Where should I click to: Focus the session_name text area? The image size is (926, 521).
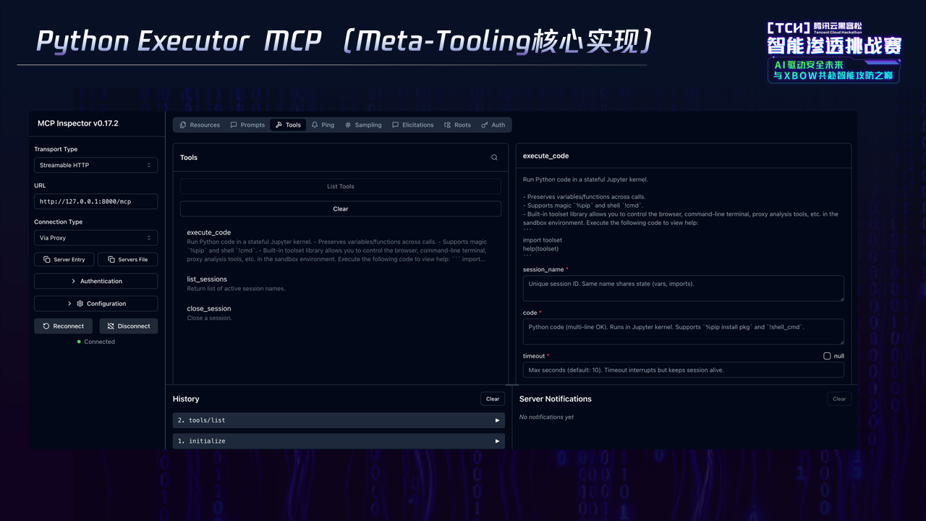point(683,288)
